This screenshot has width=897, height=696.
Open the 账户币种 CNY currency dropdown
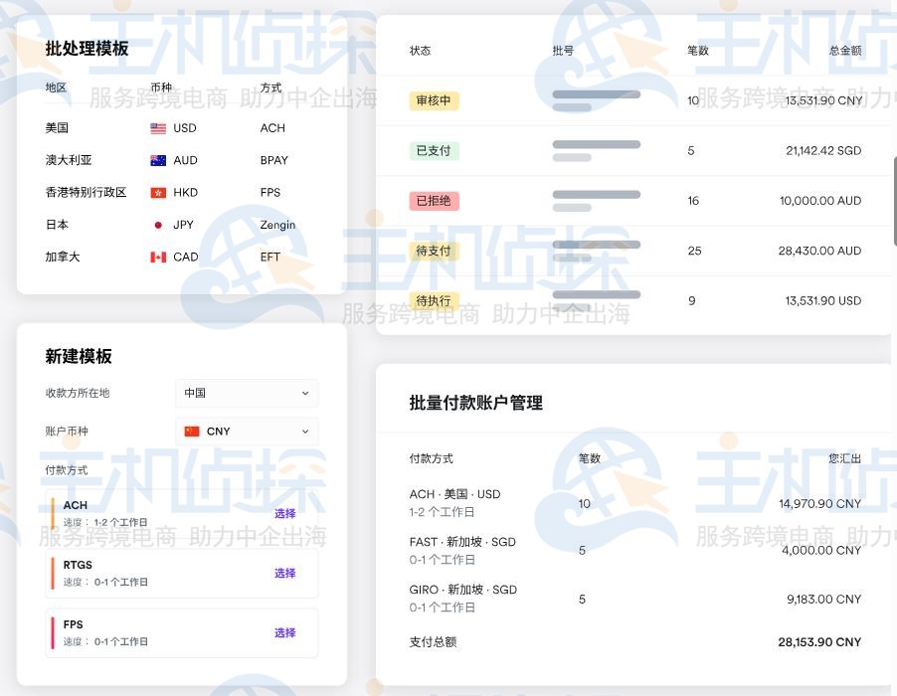[x=246, y=431]
